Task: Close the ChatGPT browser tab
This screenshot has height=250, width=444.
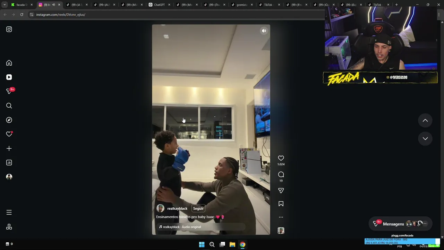Action: [x=169, y=5]
